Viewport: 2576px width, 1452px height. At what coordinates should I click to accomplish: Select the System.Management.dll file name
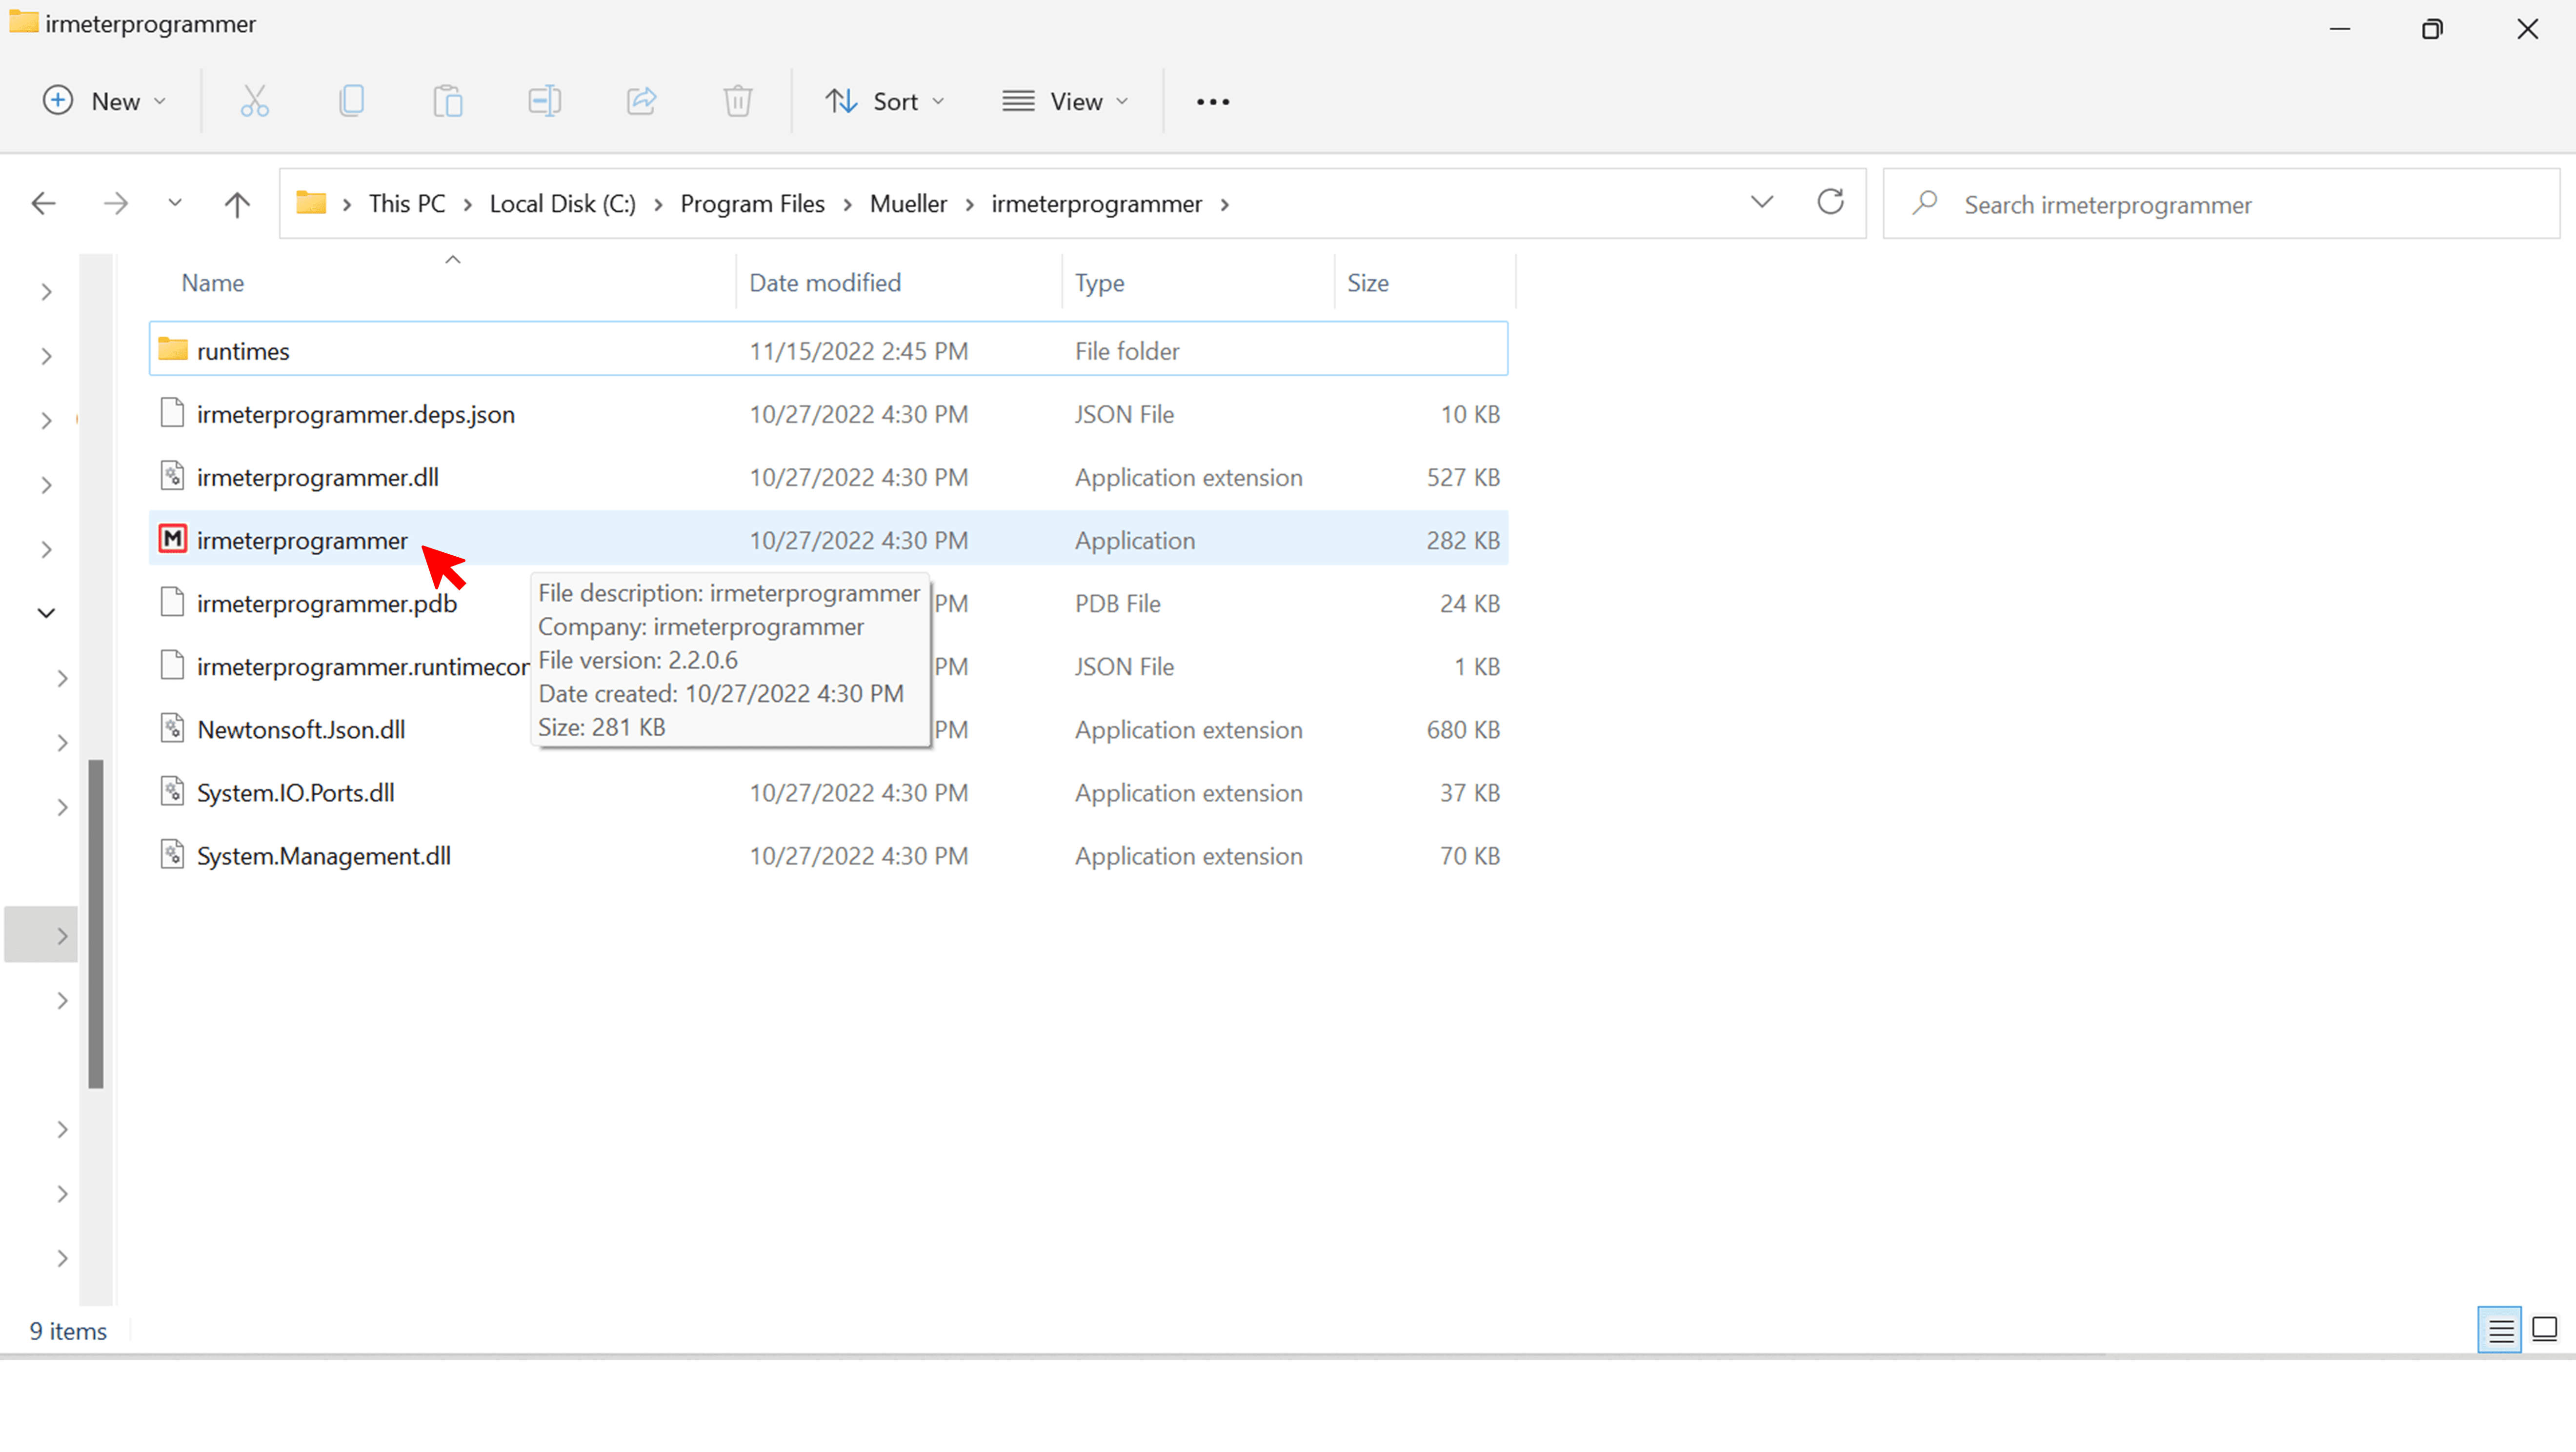click(324, 856)
